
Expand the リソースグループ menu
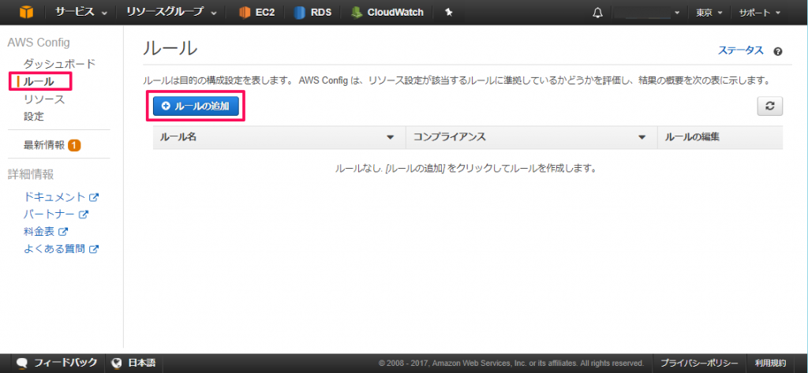coord(171,13)
